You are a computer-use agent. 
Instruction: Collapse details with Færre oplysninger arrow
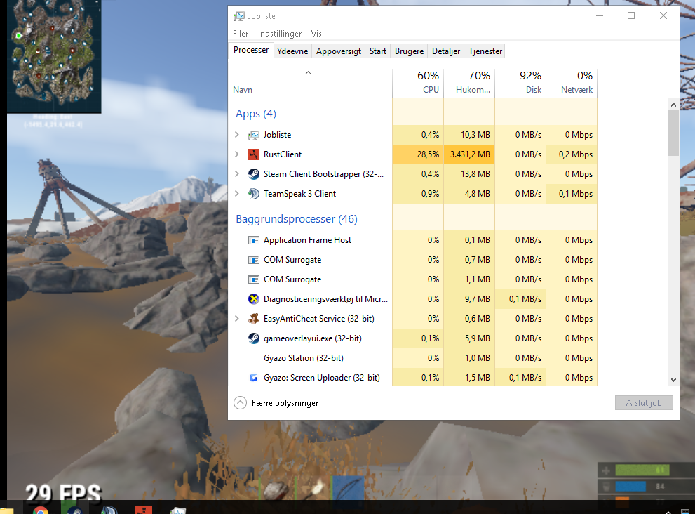[240, 402]
